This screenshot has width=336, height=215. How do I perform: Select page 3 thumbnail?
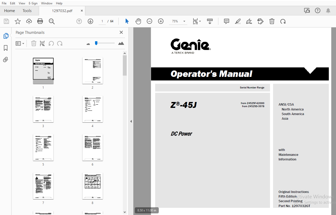coord(43,109)
